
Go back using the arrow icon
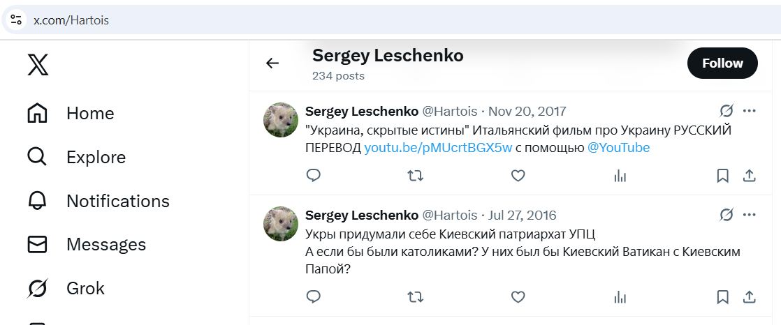click(x=272, y=63)
